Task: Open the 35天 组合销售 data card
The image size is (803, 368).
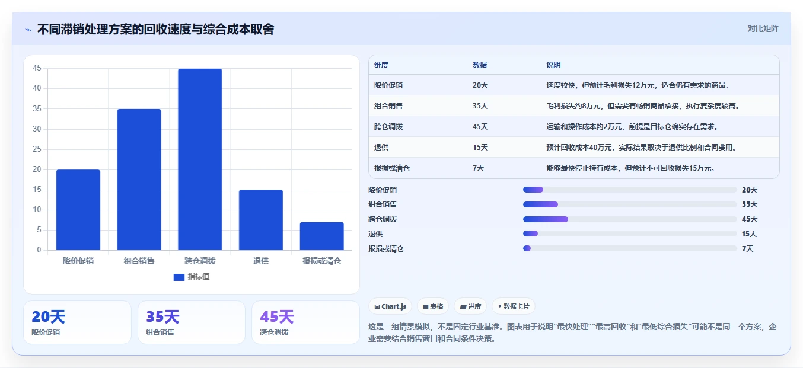Action: point(192,322)
